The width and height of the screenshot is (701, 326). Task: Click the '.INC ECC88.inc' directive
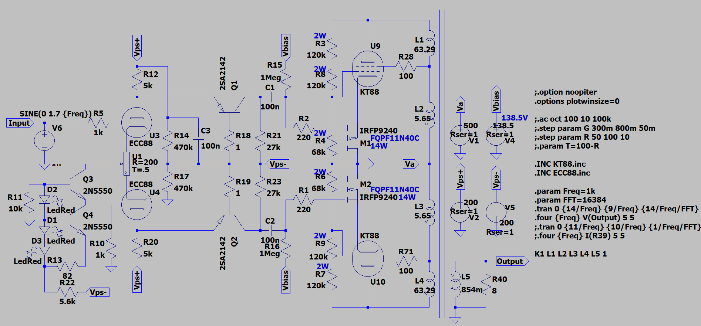pos(562,173)
